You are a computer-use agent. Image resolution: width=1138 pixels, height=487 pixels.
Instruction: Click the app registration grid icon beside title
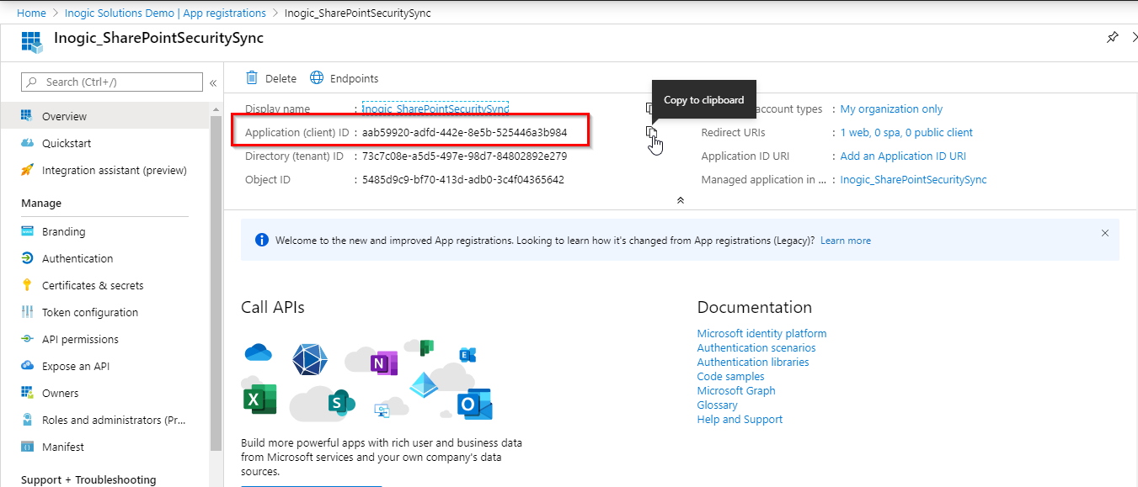point(31,40)
